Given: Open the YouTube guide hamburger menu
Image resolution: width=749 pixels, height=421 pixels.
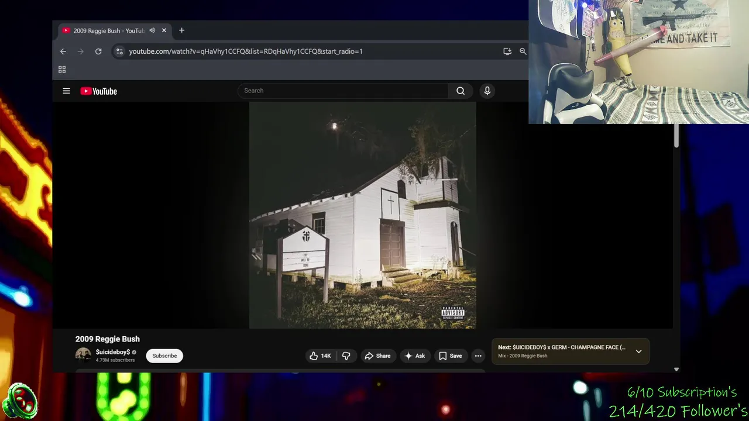Looking at the screenshot, I should (66, 91).
